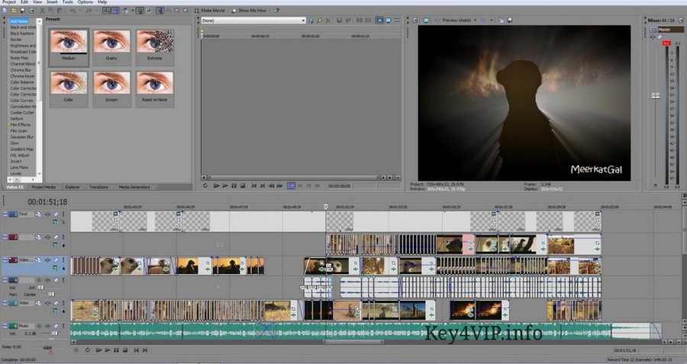This screenshot has width=687, height=364.
Task: Arm track 4 for recording
Action: click(39, 280)
